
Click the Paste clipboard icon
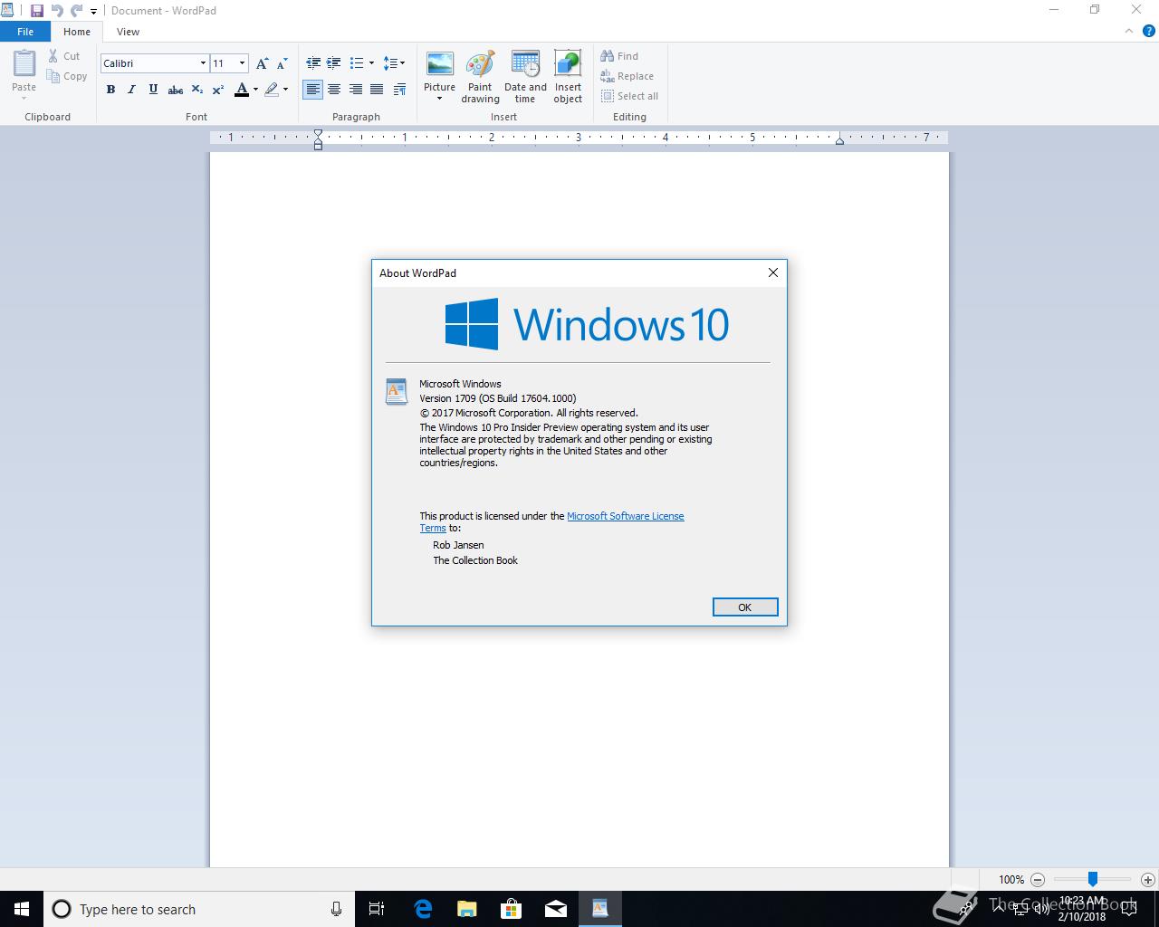[x=24, y=63]
